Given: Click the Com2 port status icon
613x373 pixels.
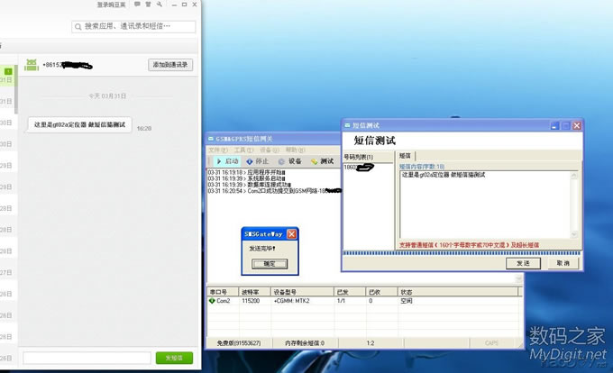Looking at the screenshot, I should (x=212, y=301).
